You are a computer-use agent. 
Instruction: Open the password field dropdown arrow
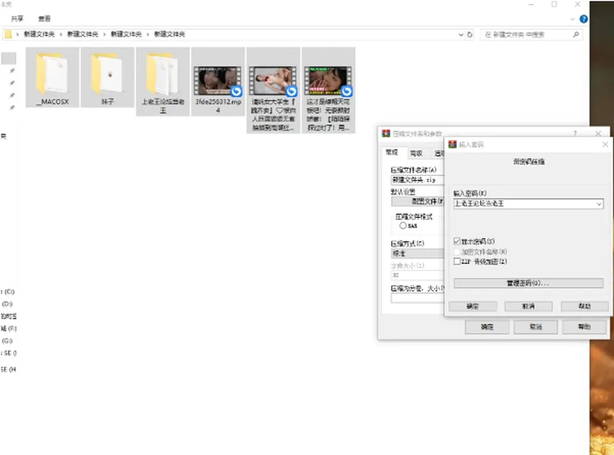point(599,204)
